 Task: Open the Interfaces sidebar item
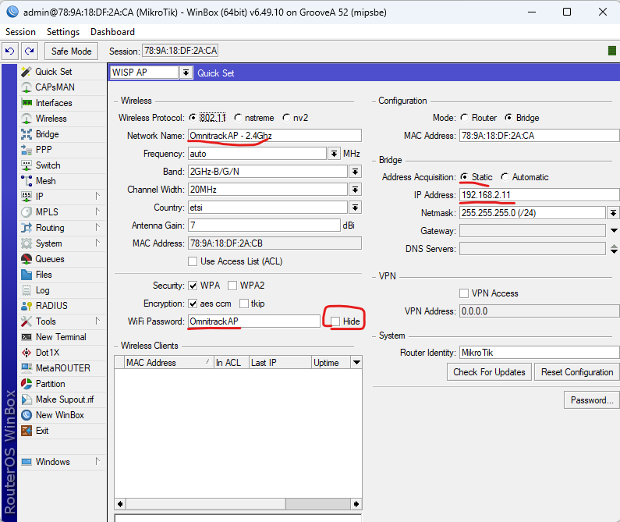(53, 103)
